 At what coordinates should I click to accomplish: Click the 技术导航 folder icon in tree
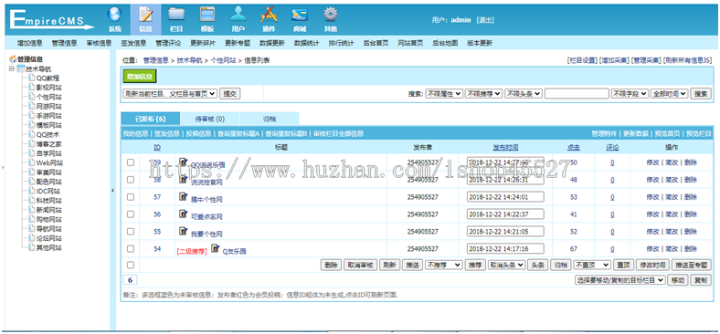21,68
